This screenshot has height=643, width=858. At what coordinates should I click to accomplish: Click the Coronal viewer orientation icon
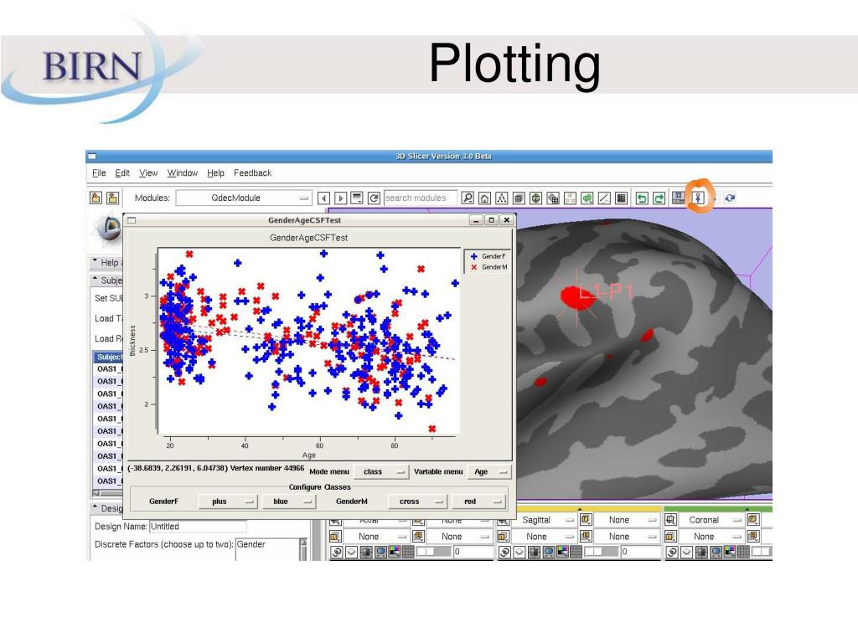click(x=671, y=519)
